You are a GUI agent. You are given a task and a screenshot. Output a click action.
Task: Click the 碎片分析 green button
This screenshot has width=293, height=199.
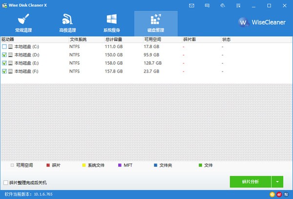click(251, 182)
